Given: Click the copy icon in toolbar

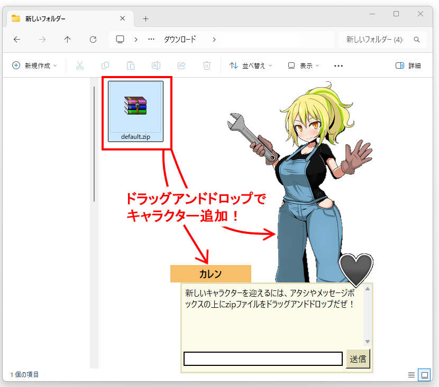Looking at the screenshot, I should click(105, 65).
